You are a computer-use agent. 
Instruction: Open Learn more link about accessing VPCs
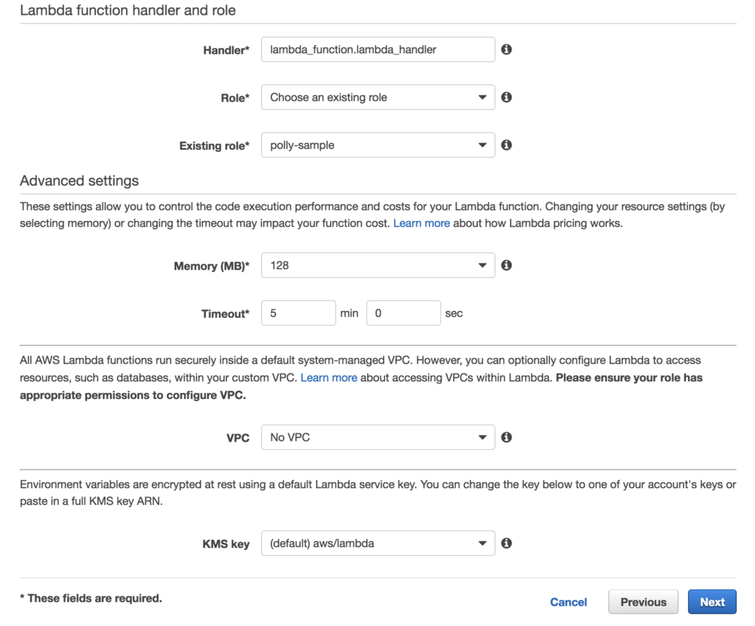pos(329,378)
